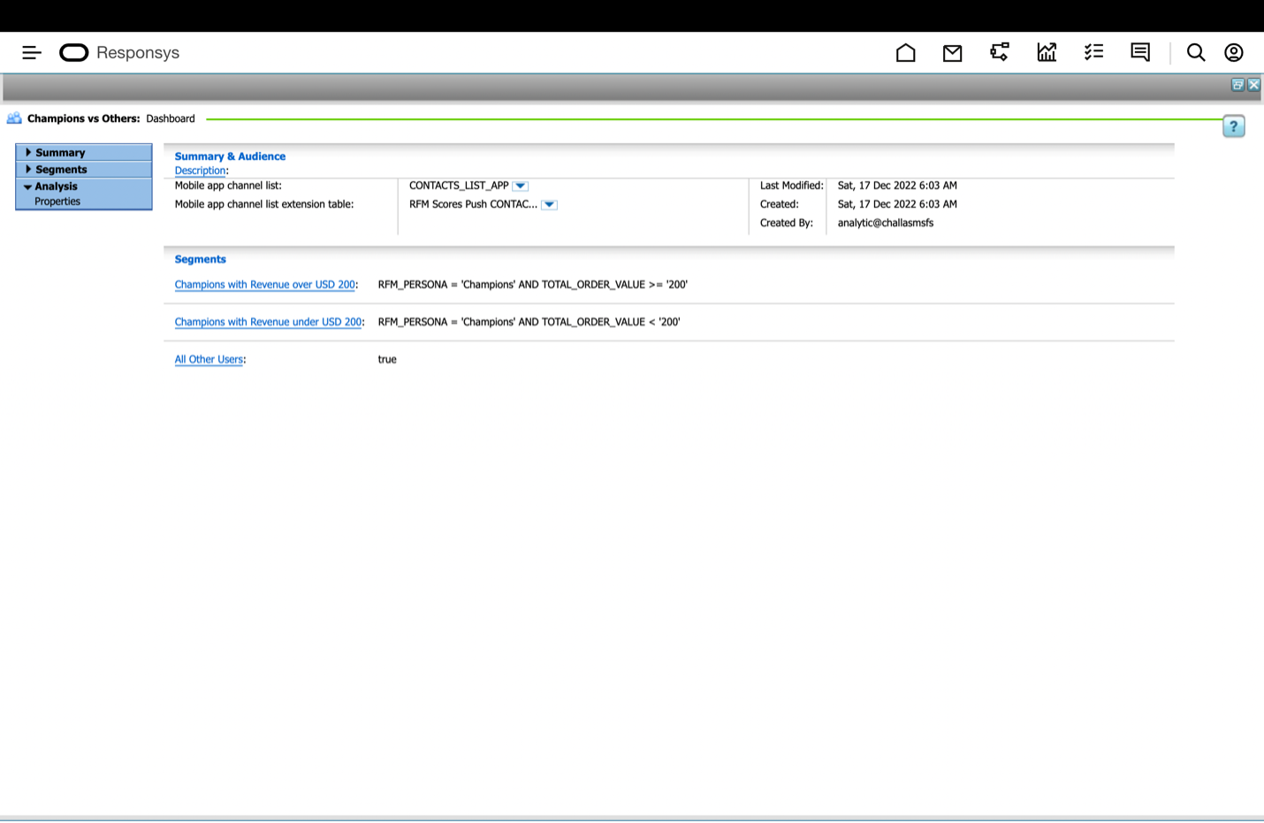Click the Description link

coord(200,171)
